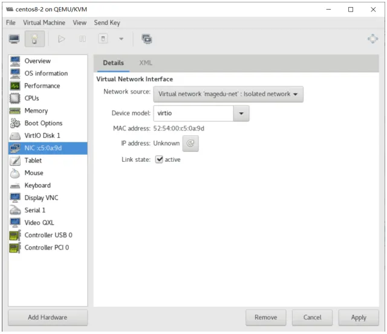
Task: Switch to the XML tab
Action: point(146,63)
